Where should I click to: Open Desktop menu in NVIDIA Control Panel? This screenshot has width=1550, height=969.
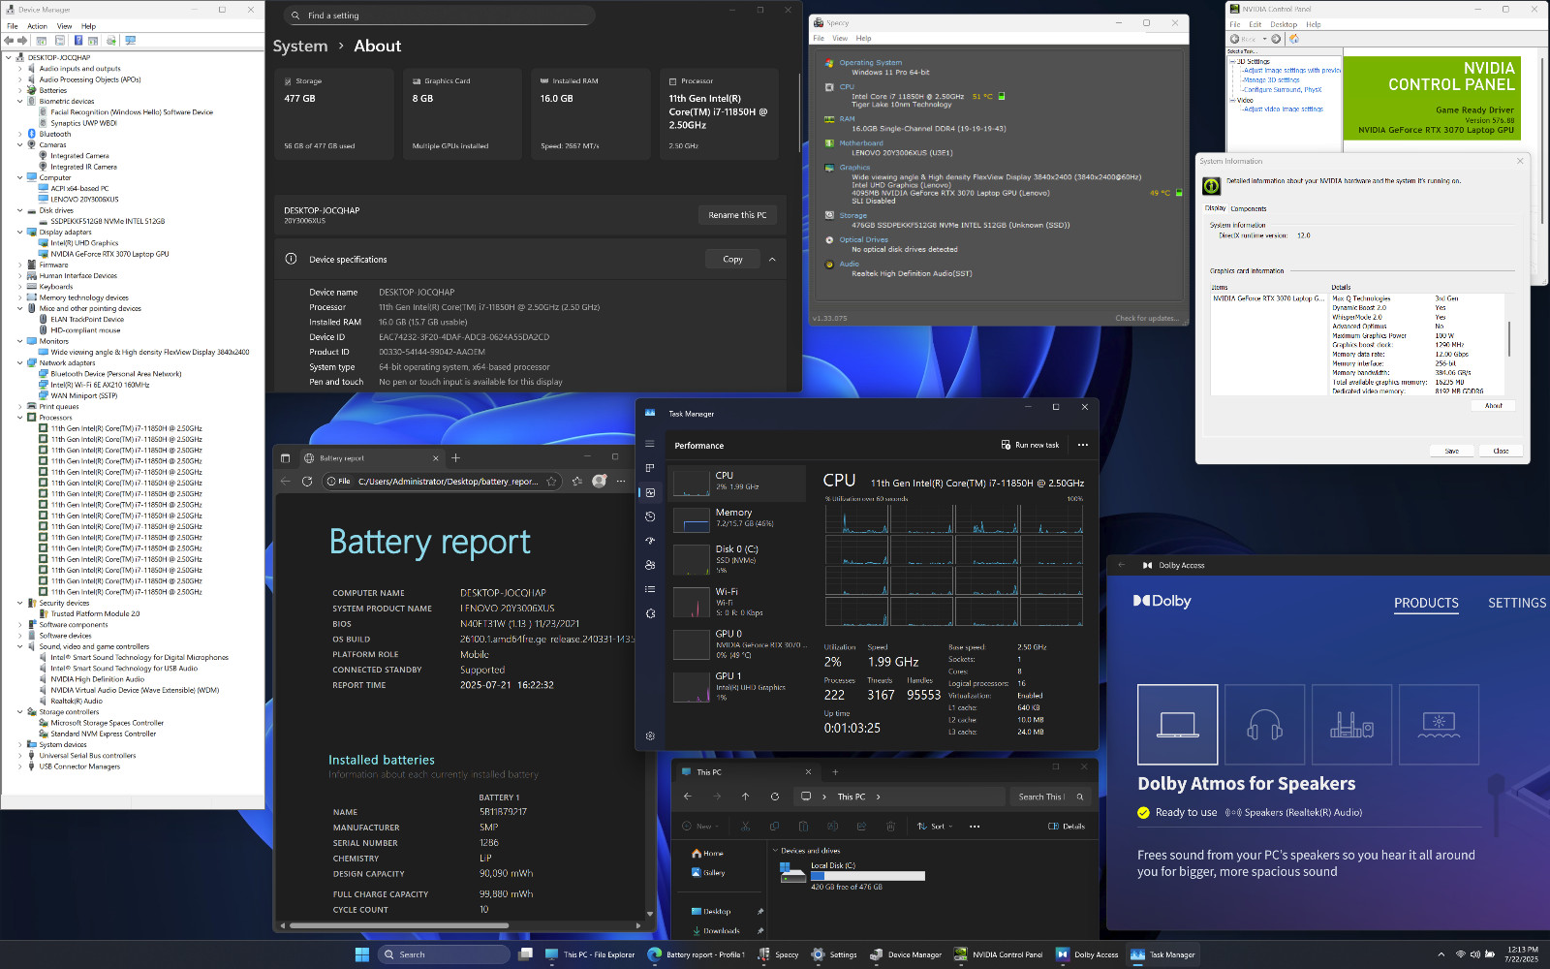click(x=1284, y=24)
